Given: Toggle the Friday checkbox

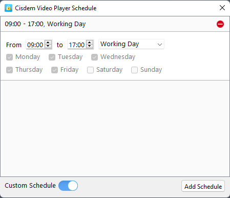Looking at the screenshot, I should click(x=54, y=70).
